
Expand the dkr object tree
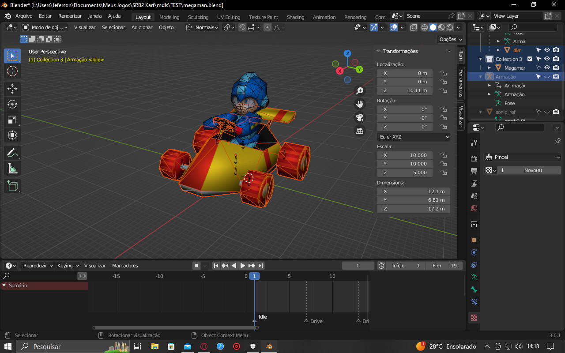498,50
